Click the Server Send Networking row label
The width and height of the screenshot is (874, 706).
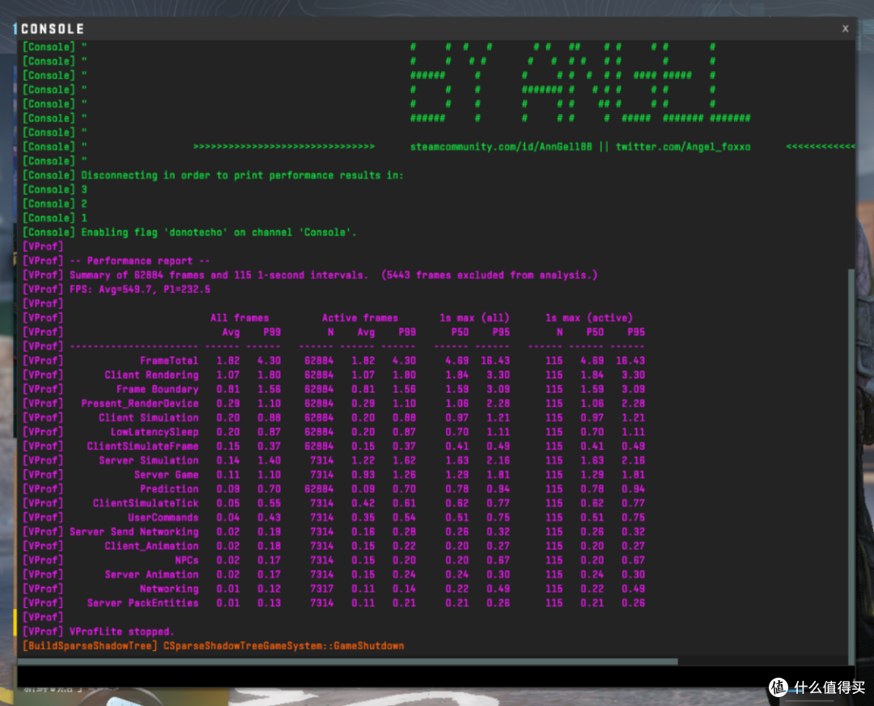point(134,531)
